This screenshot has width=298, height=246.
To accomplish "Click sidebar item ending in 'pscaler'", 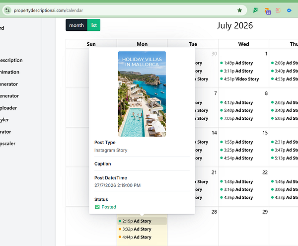I will pyautogui.click(x=7, y=144).
